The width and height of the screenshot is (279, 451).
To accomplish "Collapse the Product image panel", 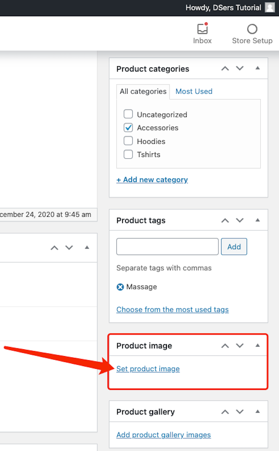I will coord(258,346).
